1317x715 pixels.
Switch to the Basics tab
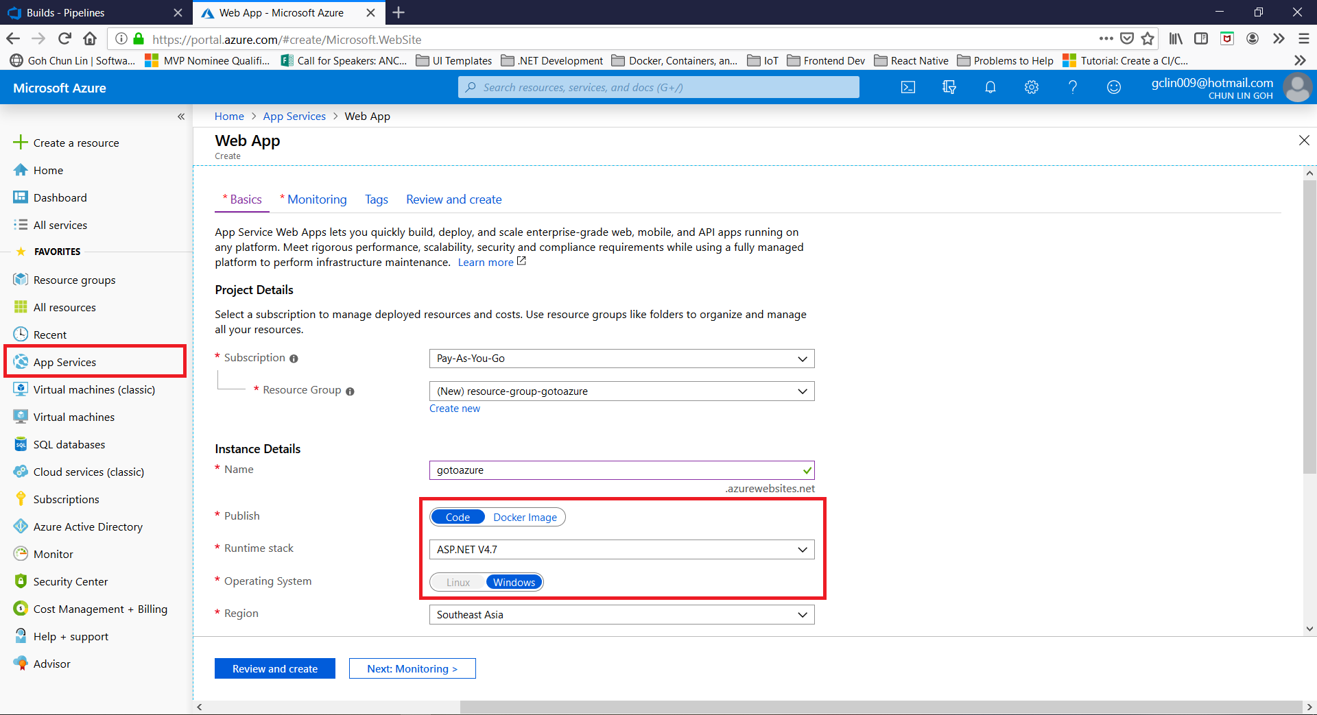pos(242,199)
